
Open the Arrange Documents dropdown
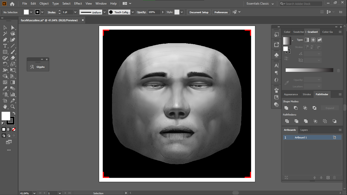coord(127,4)
